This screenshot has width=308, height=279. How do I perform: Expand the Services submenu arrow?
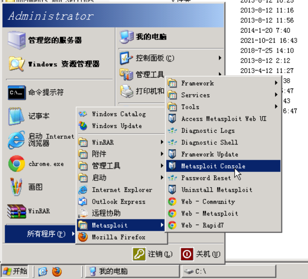[x=276, y=95]
